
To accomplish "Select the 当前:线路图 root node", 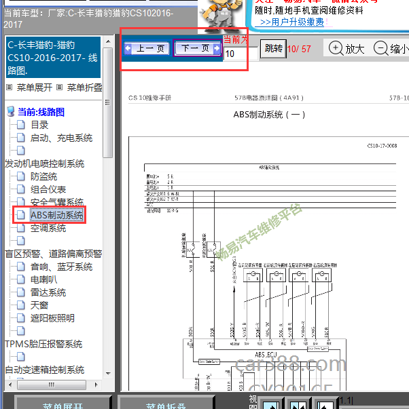I will click(x=41, y=112).
